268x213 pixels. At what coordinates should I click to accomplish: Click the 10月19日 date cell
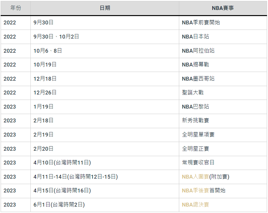(x=45, y=65)
